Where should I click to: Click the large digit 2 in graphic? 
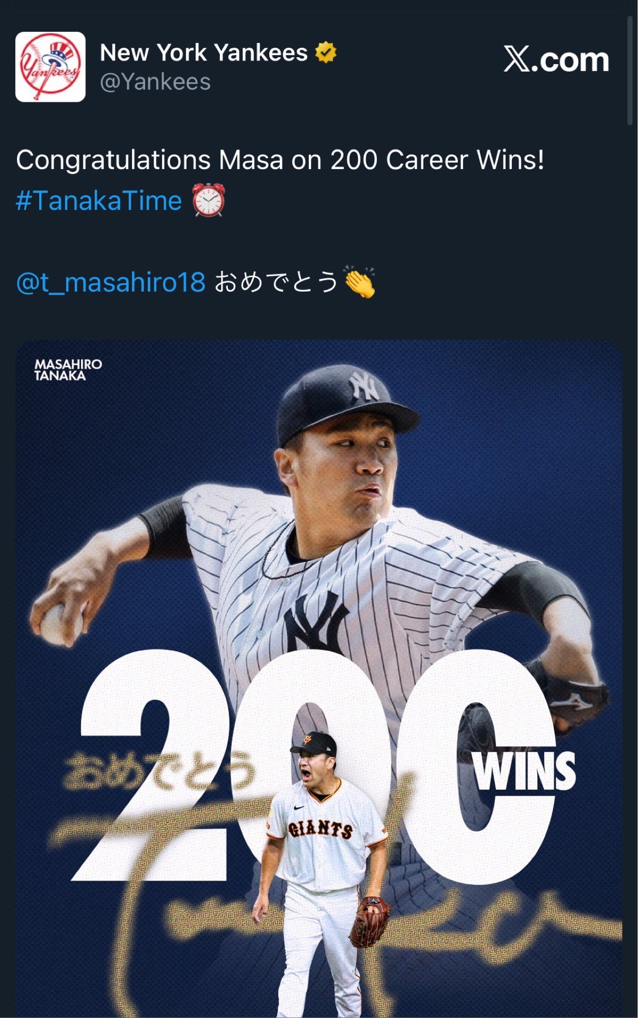coord(154,769)
